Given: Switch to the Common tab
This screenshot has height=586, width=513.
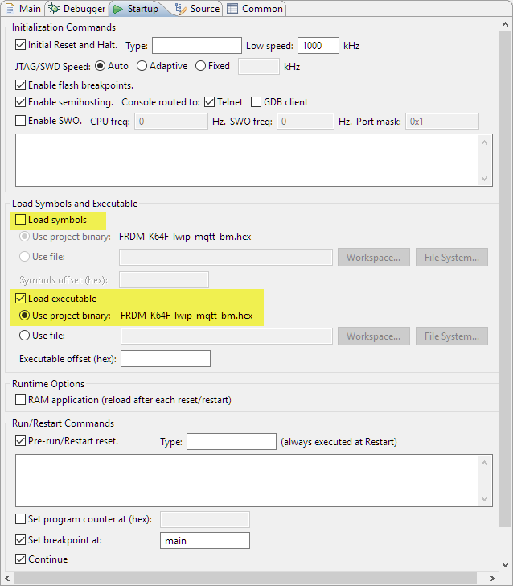Looking at the screenshot, I should coord(255,9).
